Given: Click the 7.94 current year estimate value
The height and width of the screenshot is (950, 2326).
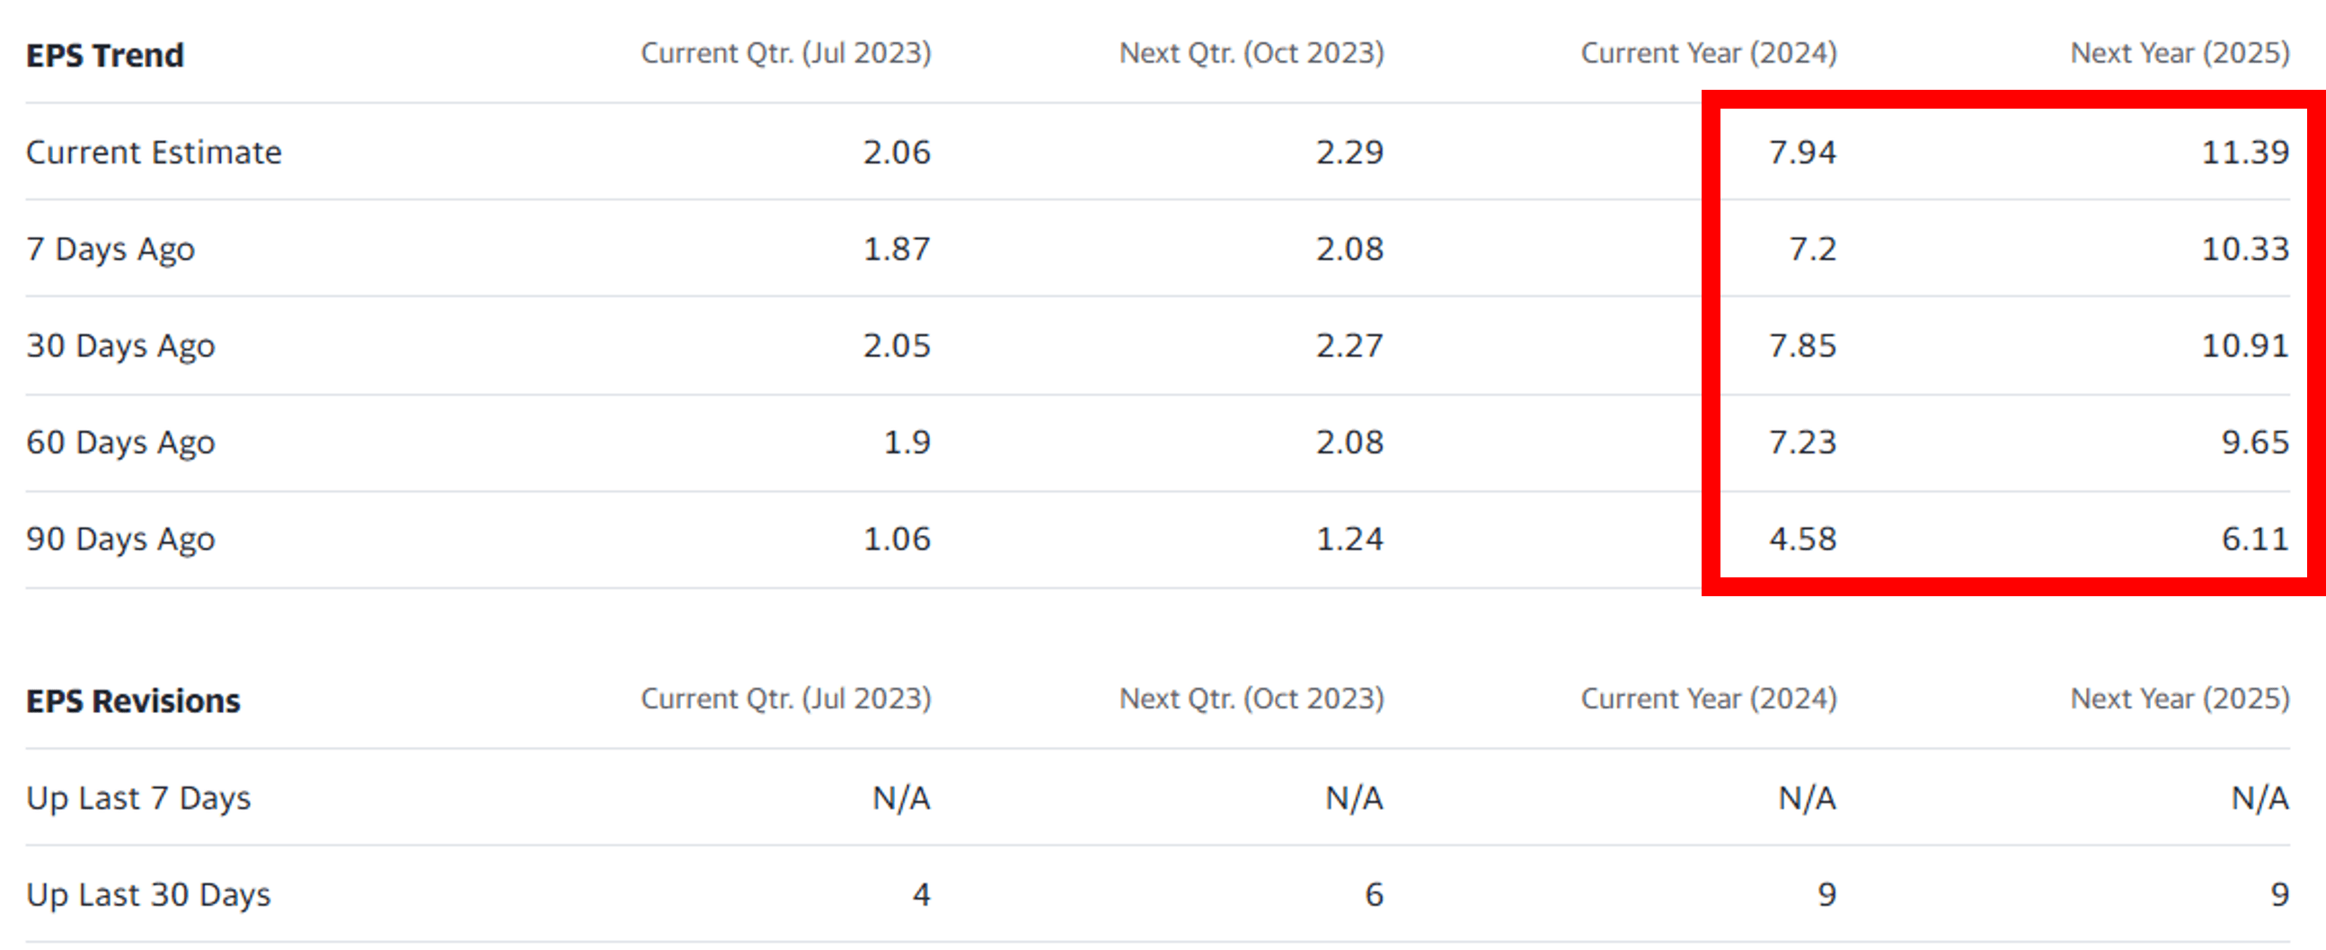Looking at the screenshot, I should point(1802,153).
